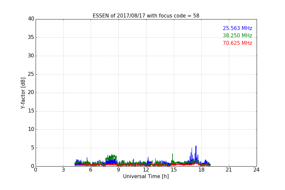285x190 pixels.
Task: Click the y-axis tick label 30
Action: click(31, 56)
